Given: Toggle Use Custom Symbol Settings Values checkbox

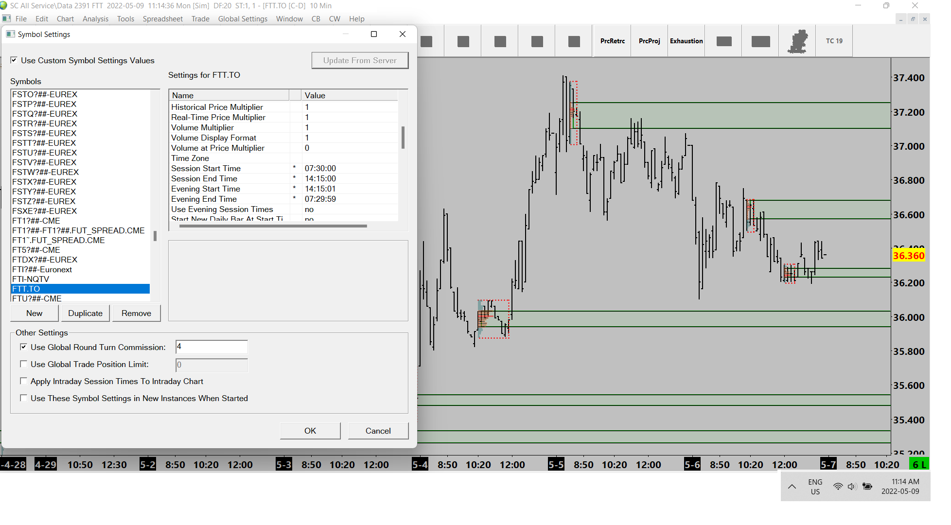Looking at the screenshot, I should click(x=14, y=60).
